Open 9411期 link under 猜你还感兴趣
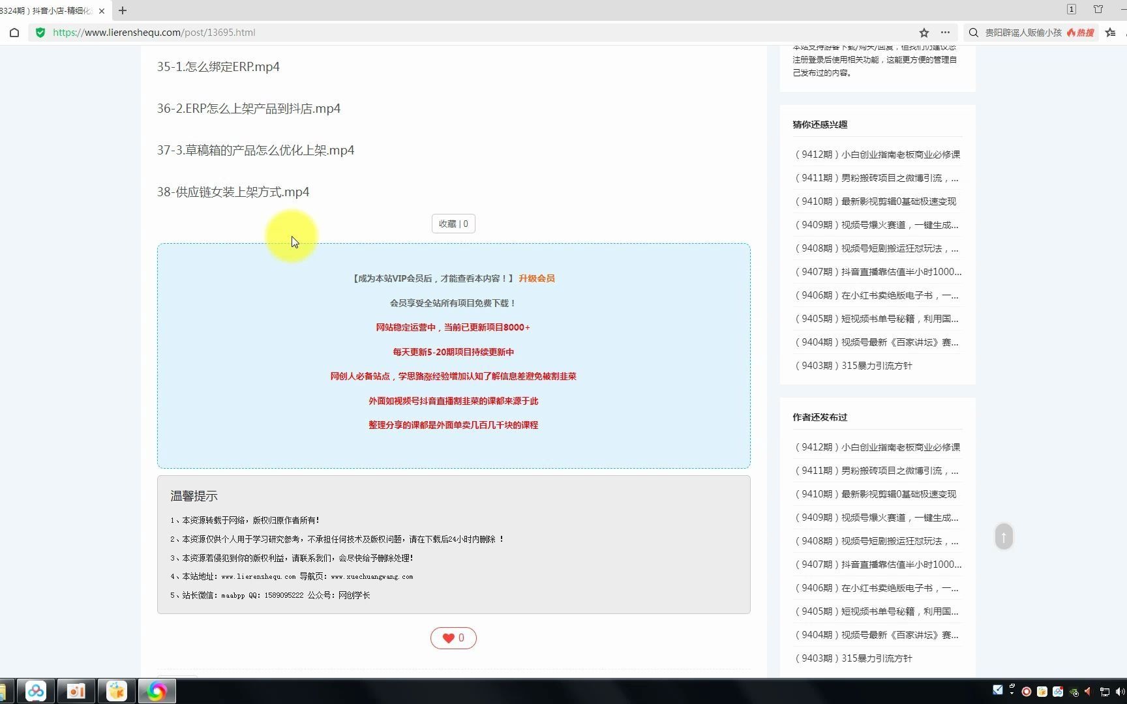Image resolution: width=1127 pixels, height=704 pixels. point(877,178)
